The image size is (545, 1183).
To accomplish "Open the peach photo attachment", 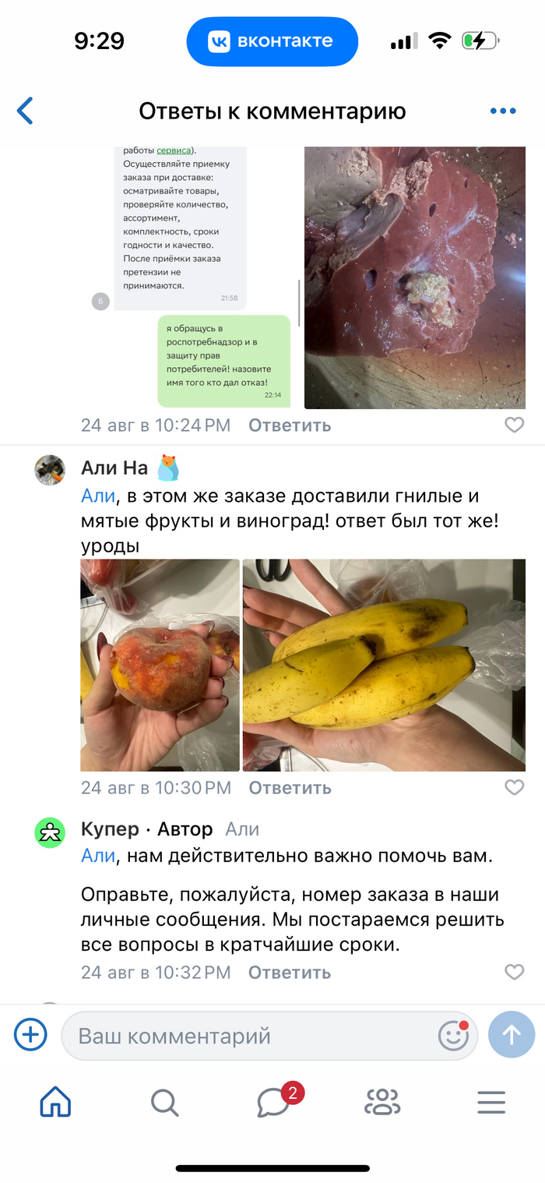I will 160,665.
